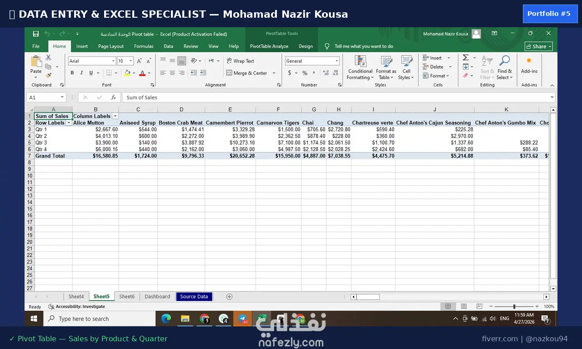Open the Insert Function fx button
This screenshot has width=582, height=349.
tap(114, 97)
